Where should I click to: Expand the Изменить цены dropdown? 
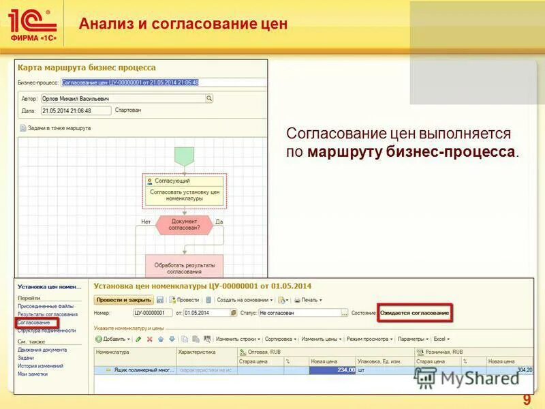319,338
